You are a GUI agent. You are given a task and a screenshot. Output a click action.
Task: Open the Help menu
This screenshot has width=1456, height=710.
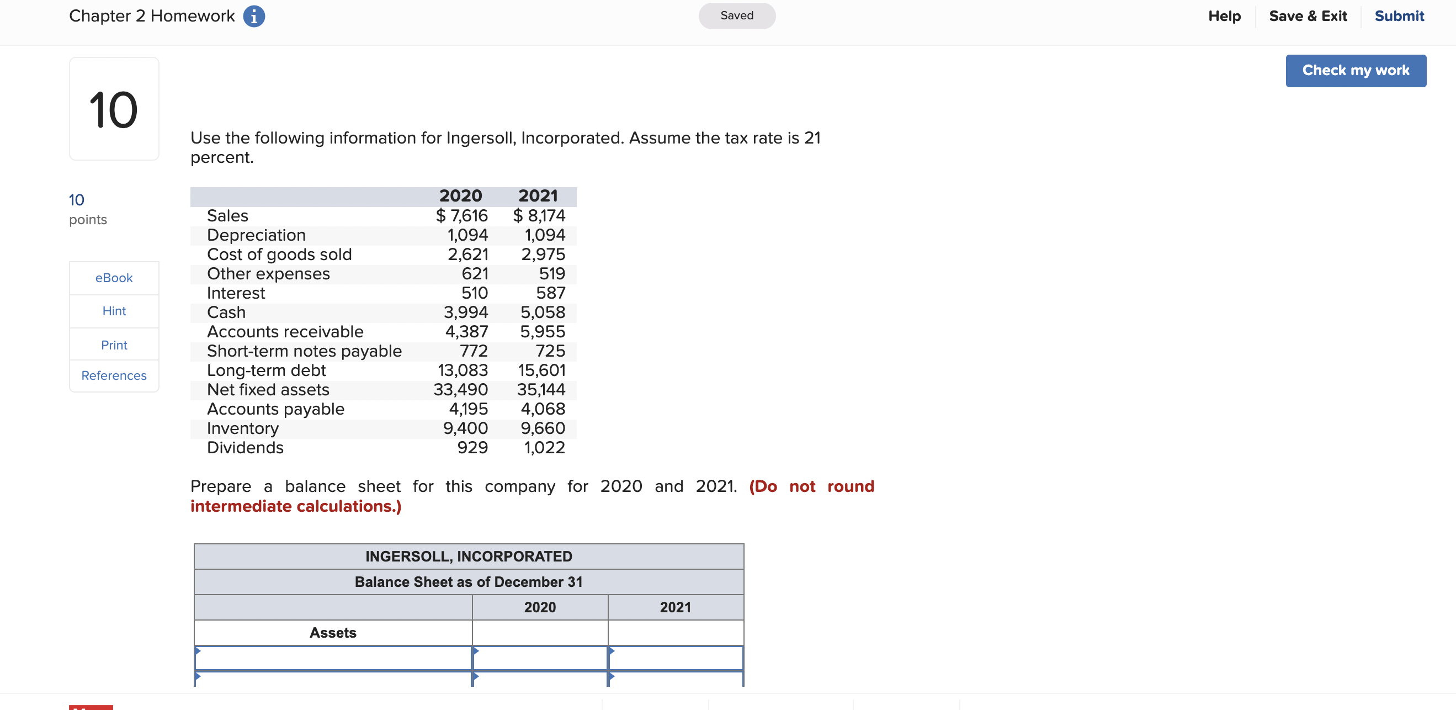coord(1224,16)
